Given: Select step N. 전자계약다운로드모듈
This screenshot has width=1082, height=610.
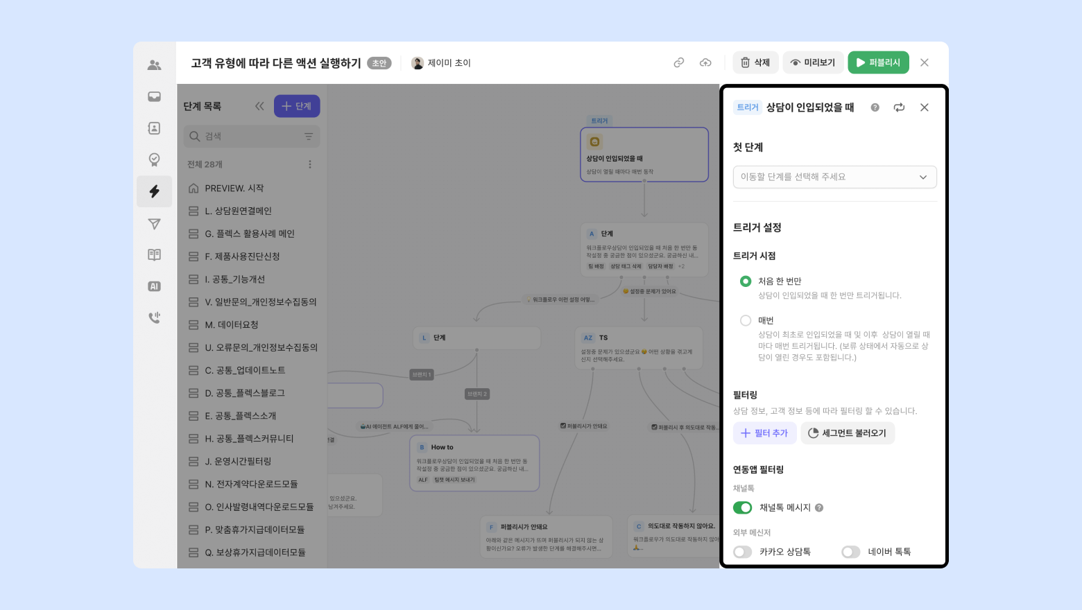Looking at the screenshot, I should [x=252, y=484].
